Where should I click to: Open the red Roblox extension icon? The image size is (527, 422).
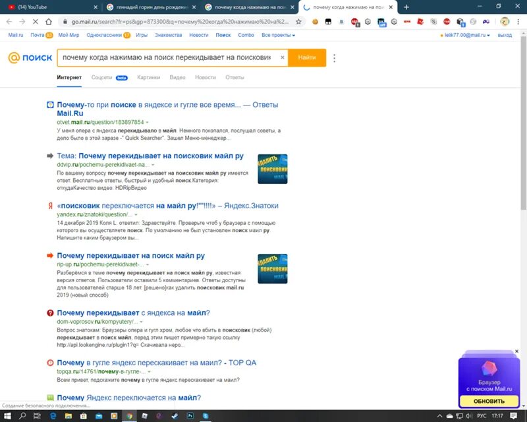click(420, 22)
